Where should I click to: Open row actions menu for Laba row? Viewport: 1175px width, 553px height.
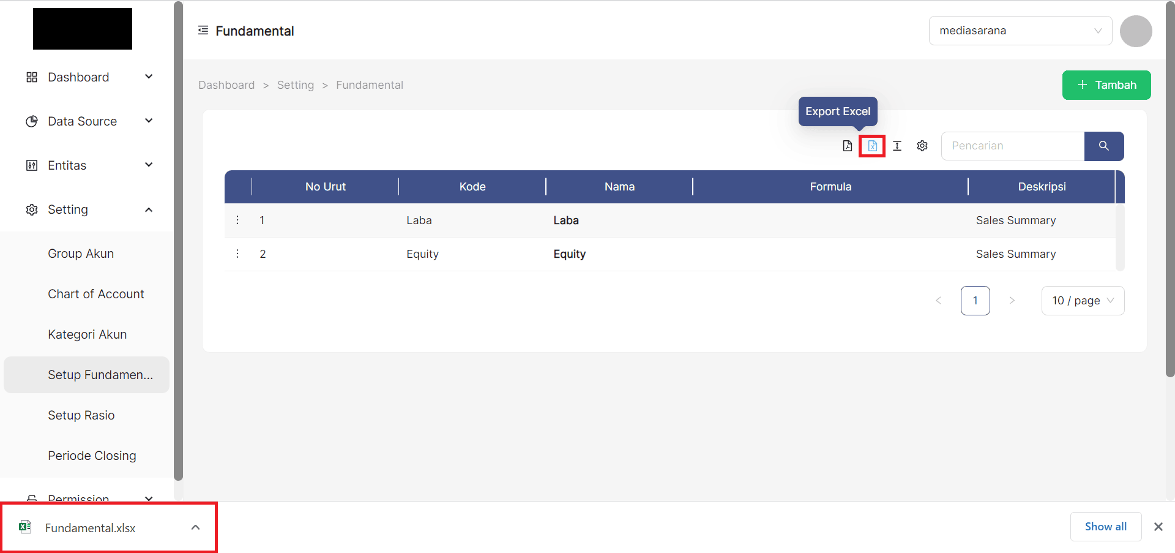point(237,220)
